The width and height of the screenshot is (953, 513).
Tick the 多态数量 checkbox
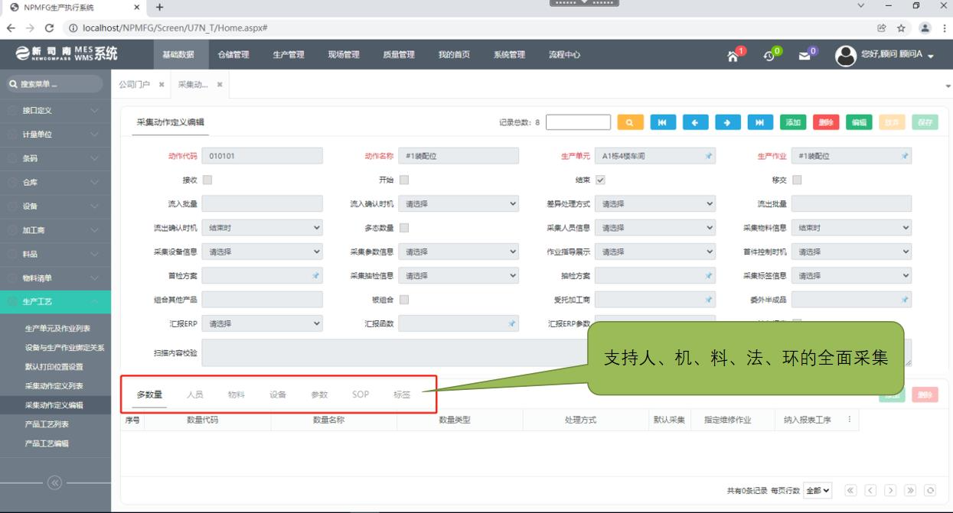[403, 227]
